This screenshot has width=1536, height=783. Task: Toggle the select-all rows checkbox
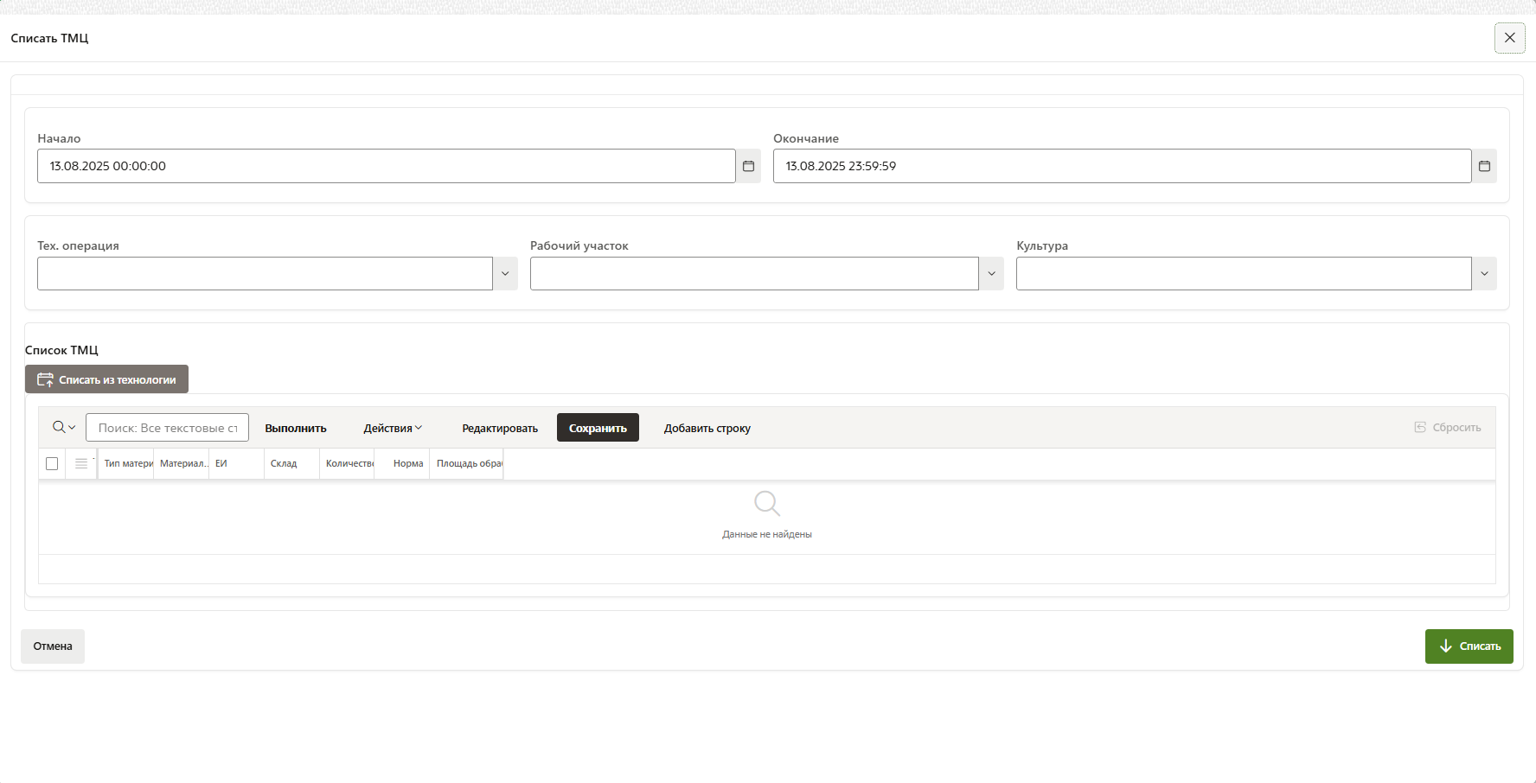[x=52, y=464]
